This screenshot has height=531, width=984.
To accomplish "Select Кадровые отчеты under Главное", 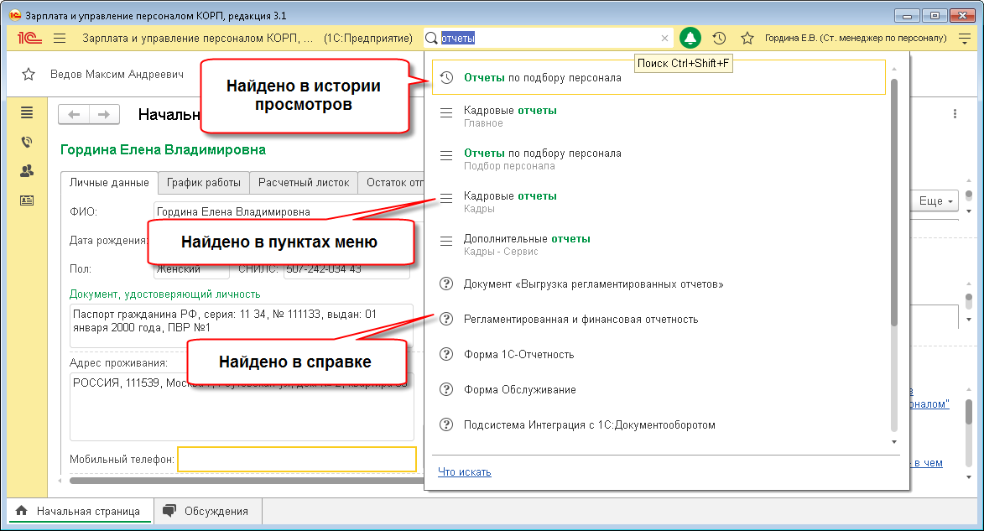I will pyautogui.click(x=659, y=117).
